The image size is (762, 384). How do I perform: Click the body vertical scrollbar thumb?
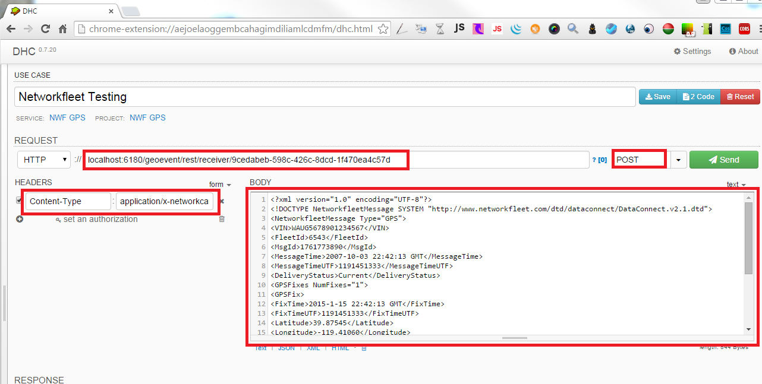[x=748, y=238]
